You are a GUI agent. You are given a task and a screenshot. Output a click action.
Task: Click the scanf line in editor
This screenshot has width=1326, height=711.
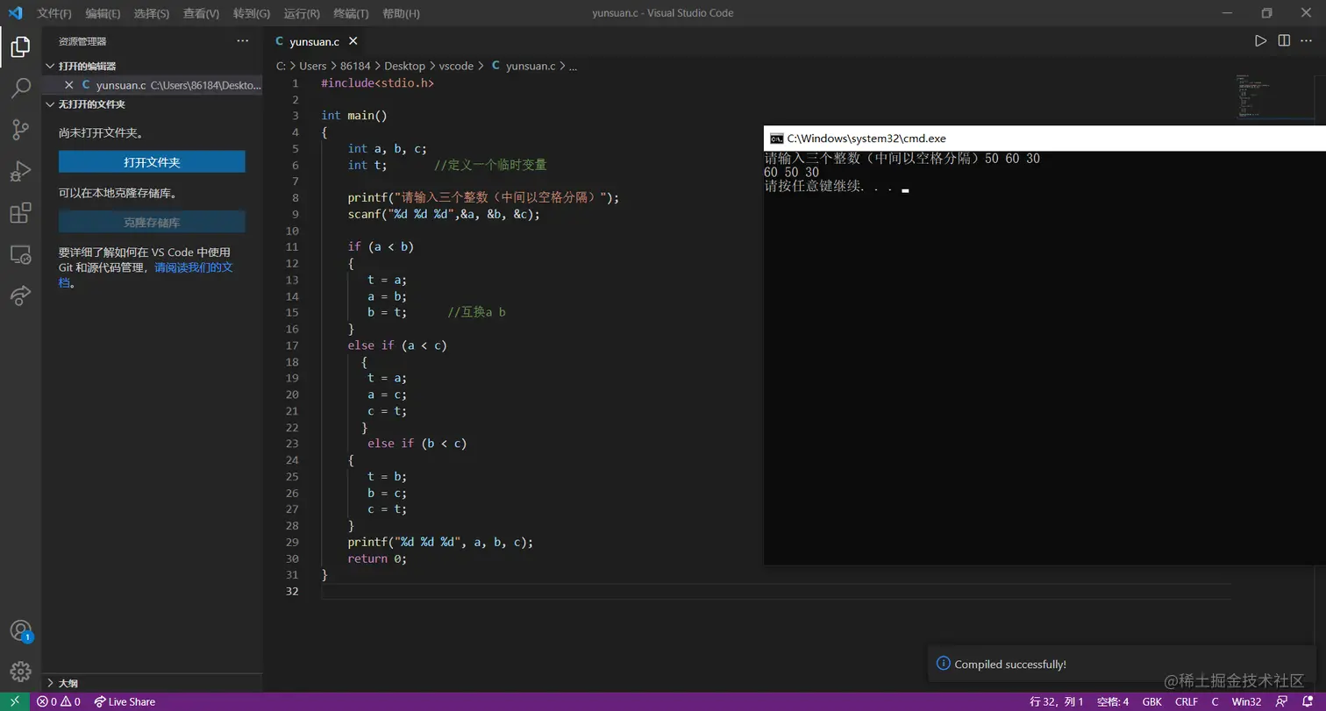[x=444, y=214]
